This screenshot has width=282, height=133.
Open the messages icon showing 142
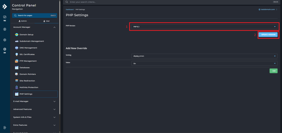[5, 17]
